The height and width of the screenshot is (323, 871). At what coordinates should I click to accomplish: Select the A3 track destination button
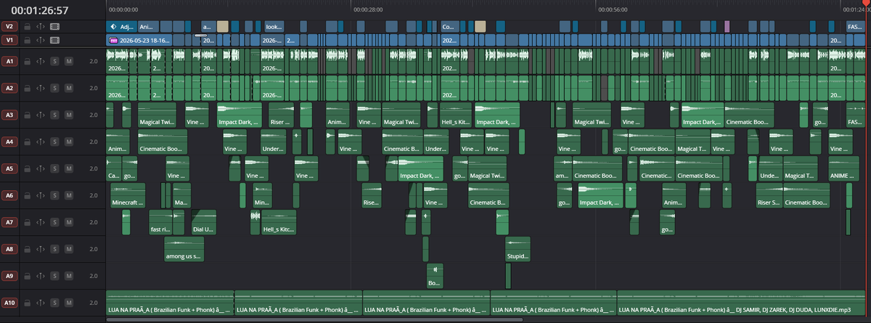click(x=9, y=115)
